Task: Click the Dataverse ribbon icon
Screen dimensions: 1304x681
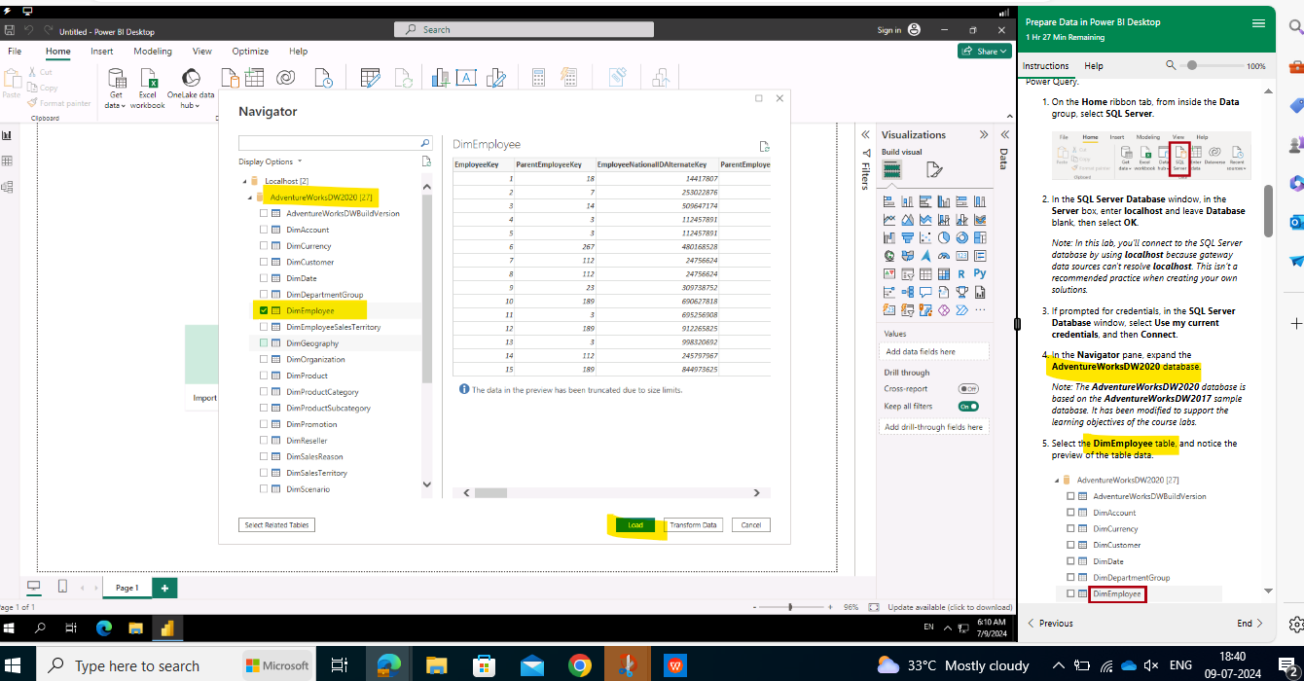Action: coord(286,79)
